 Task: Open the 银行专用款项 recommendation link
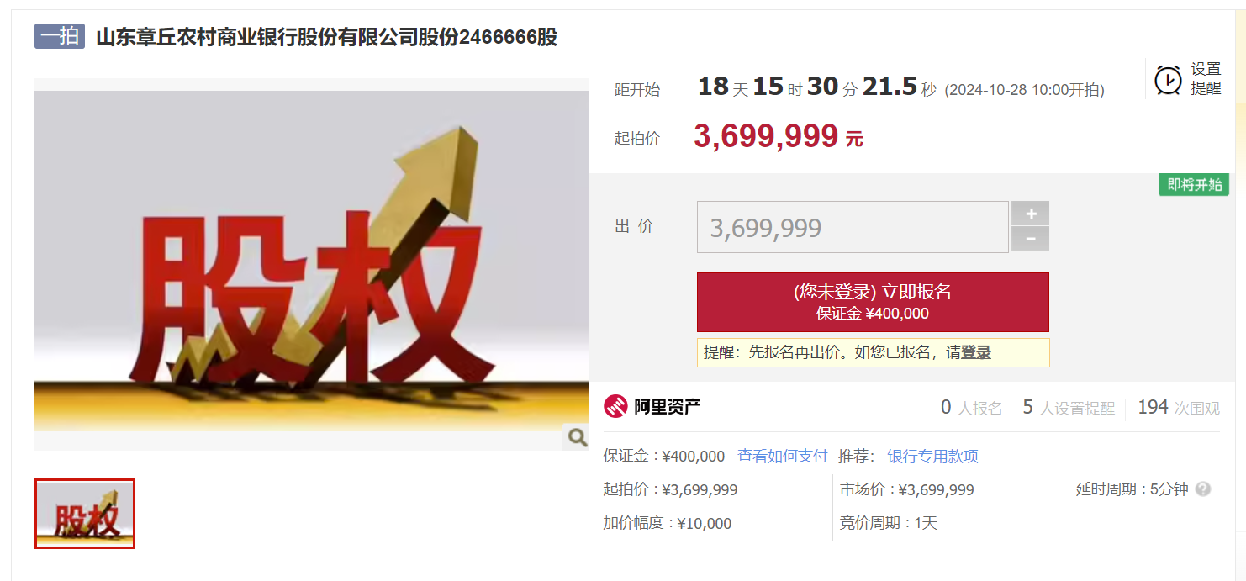click(932, 456)
